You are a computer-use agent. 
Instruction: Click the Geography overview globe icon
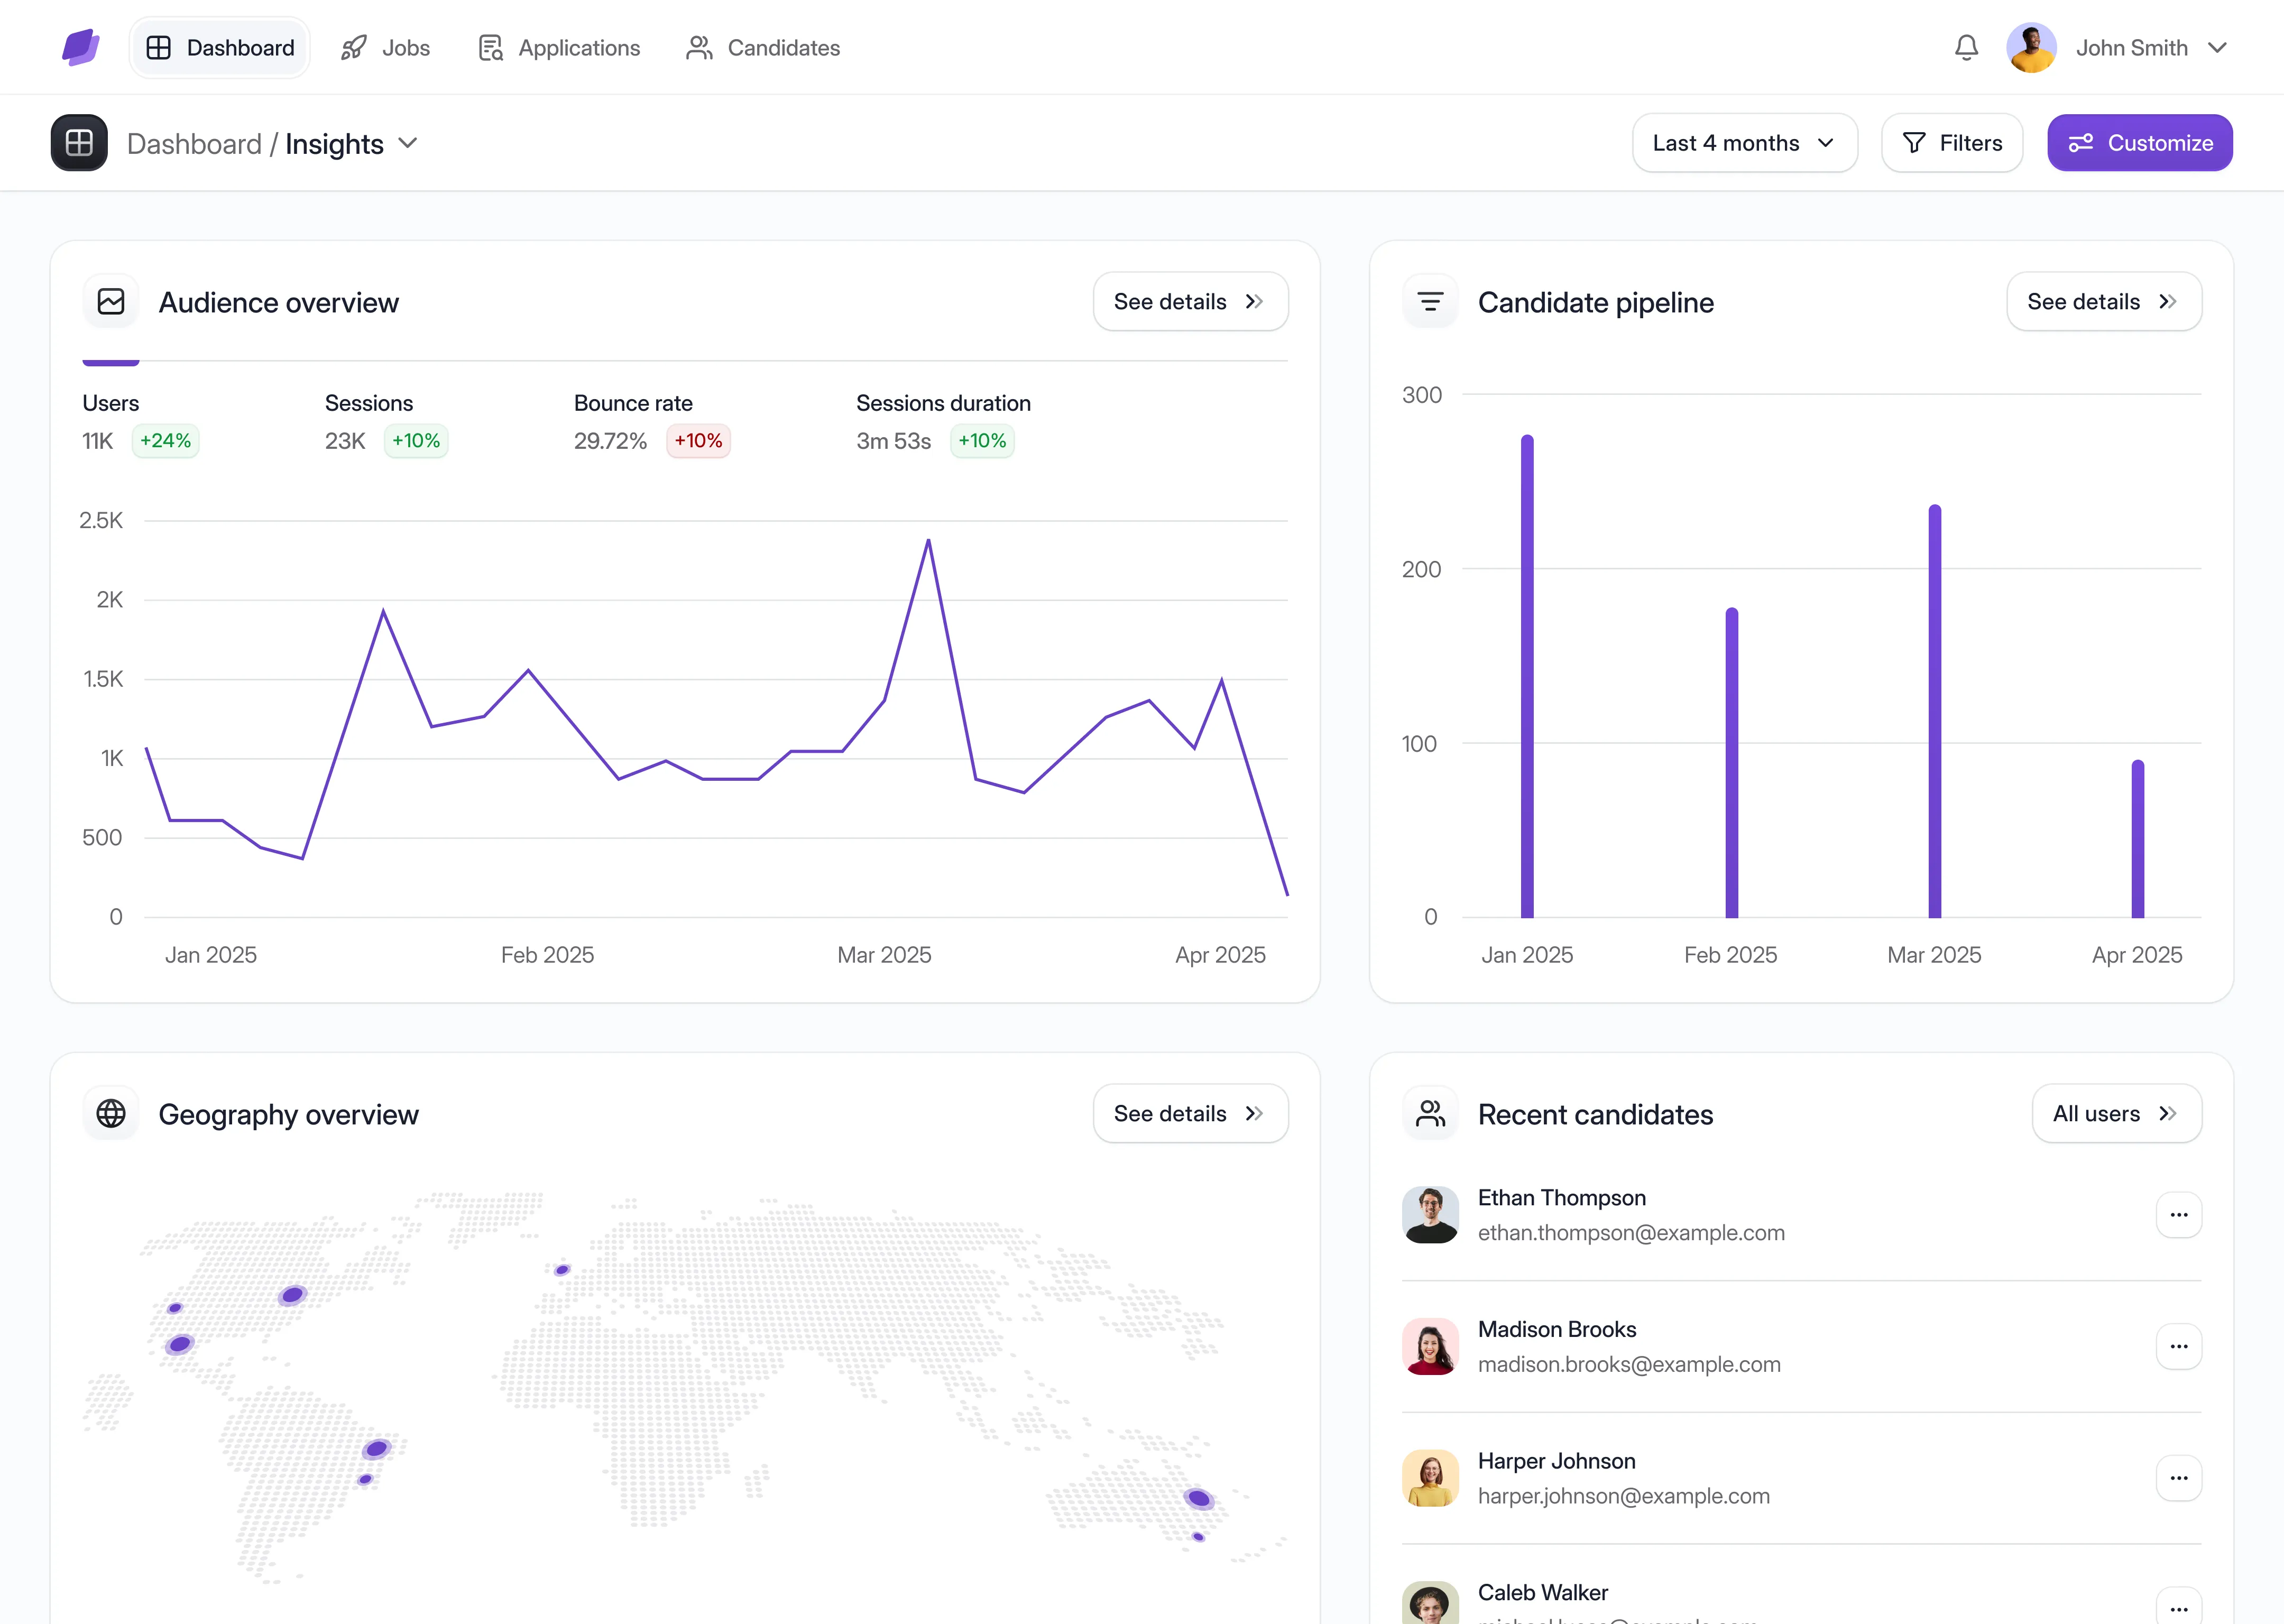pos(111,1114)
